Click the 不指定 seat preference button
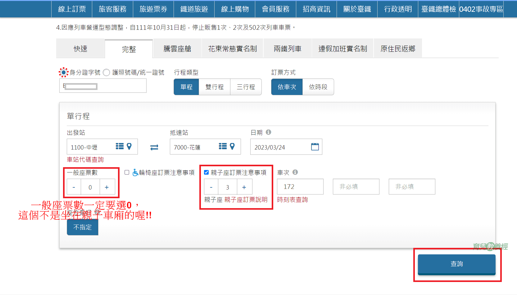This screenshot has width=517, height=295. coord(83,227)
